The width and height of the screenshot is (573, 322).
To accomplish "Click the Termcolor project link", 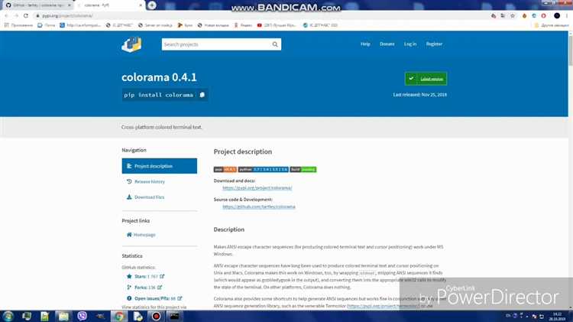I will [x=383, y=305].
